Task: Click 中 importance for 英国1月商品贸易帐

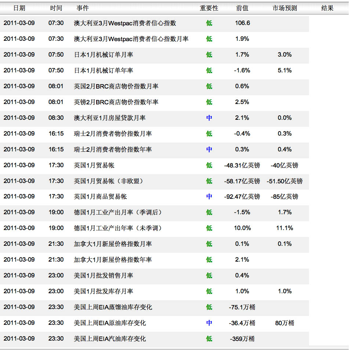Action: coord(209,197)
